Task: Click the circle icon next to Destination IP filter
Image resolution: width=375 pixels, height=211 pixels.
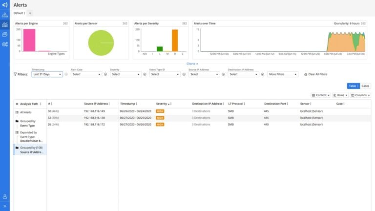Action: click(262, 74)
